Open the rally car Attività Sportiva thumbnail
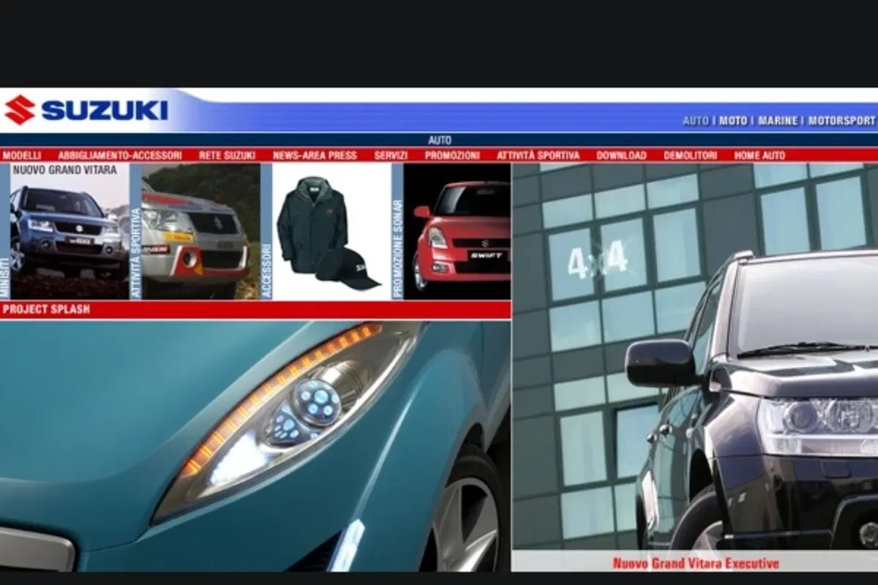Screen dimensions: 878x585 [x=201, y=231]
